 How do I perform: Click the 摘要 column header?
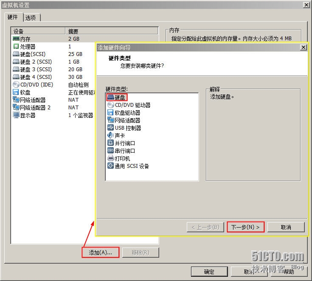coord(112,31)
